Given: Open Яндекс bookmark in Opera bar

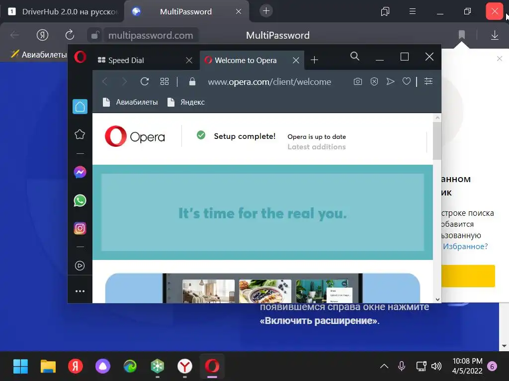Looking at the screenshot, I should (x=186, y=102).
